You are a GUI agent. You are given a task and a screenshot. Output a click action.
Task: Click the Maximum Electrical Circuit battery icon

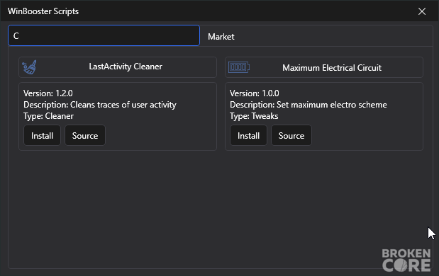[239, 67]
